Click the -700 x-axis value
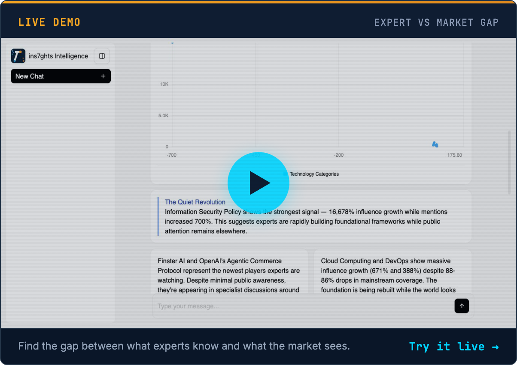The height and width of the screenshot is (365, 517). coord(171,155)
